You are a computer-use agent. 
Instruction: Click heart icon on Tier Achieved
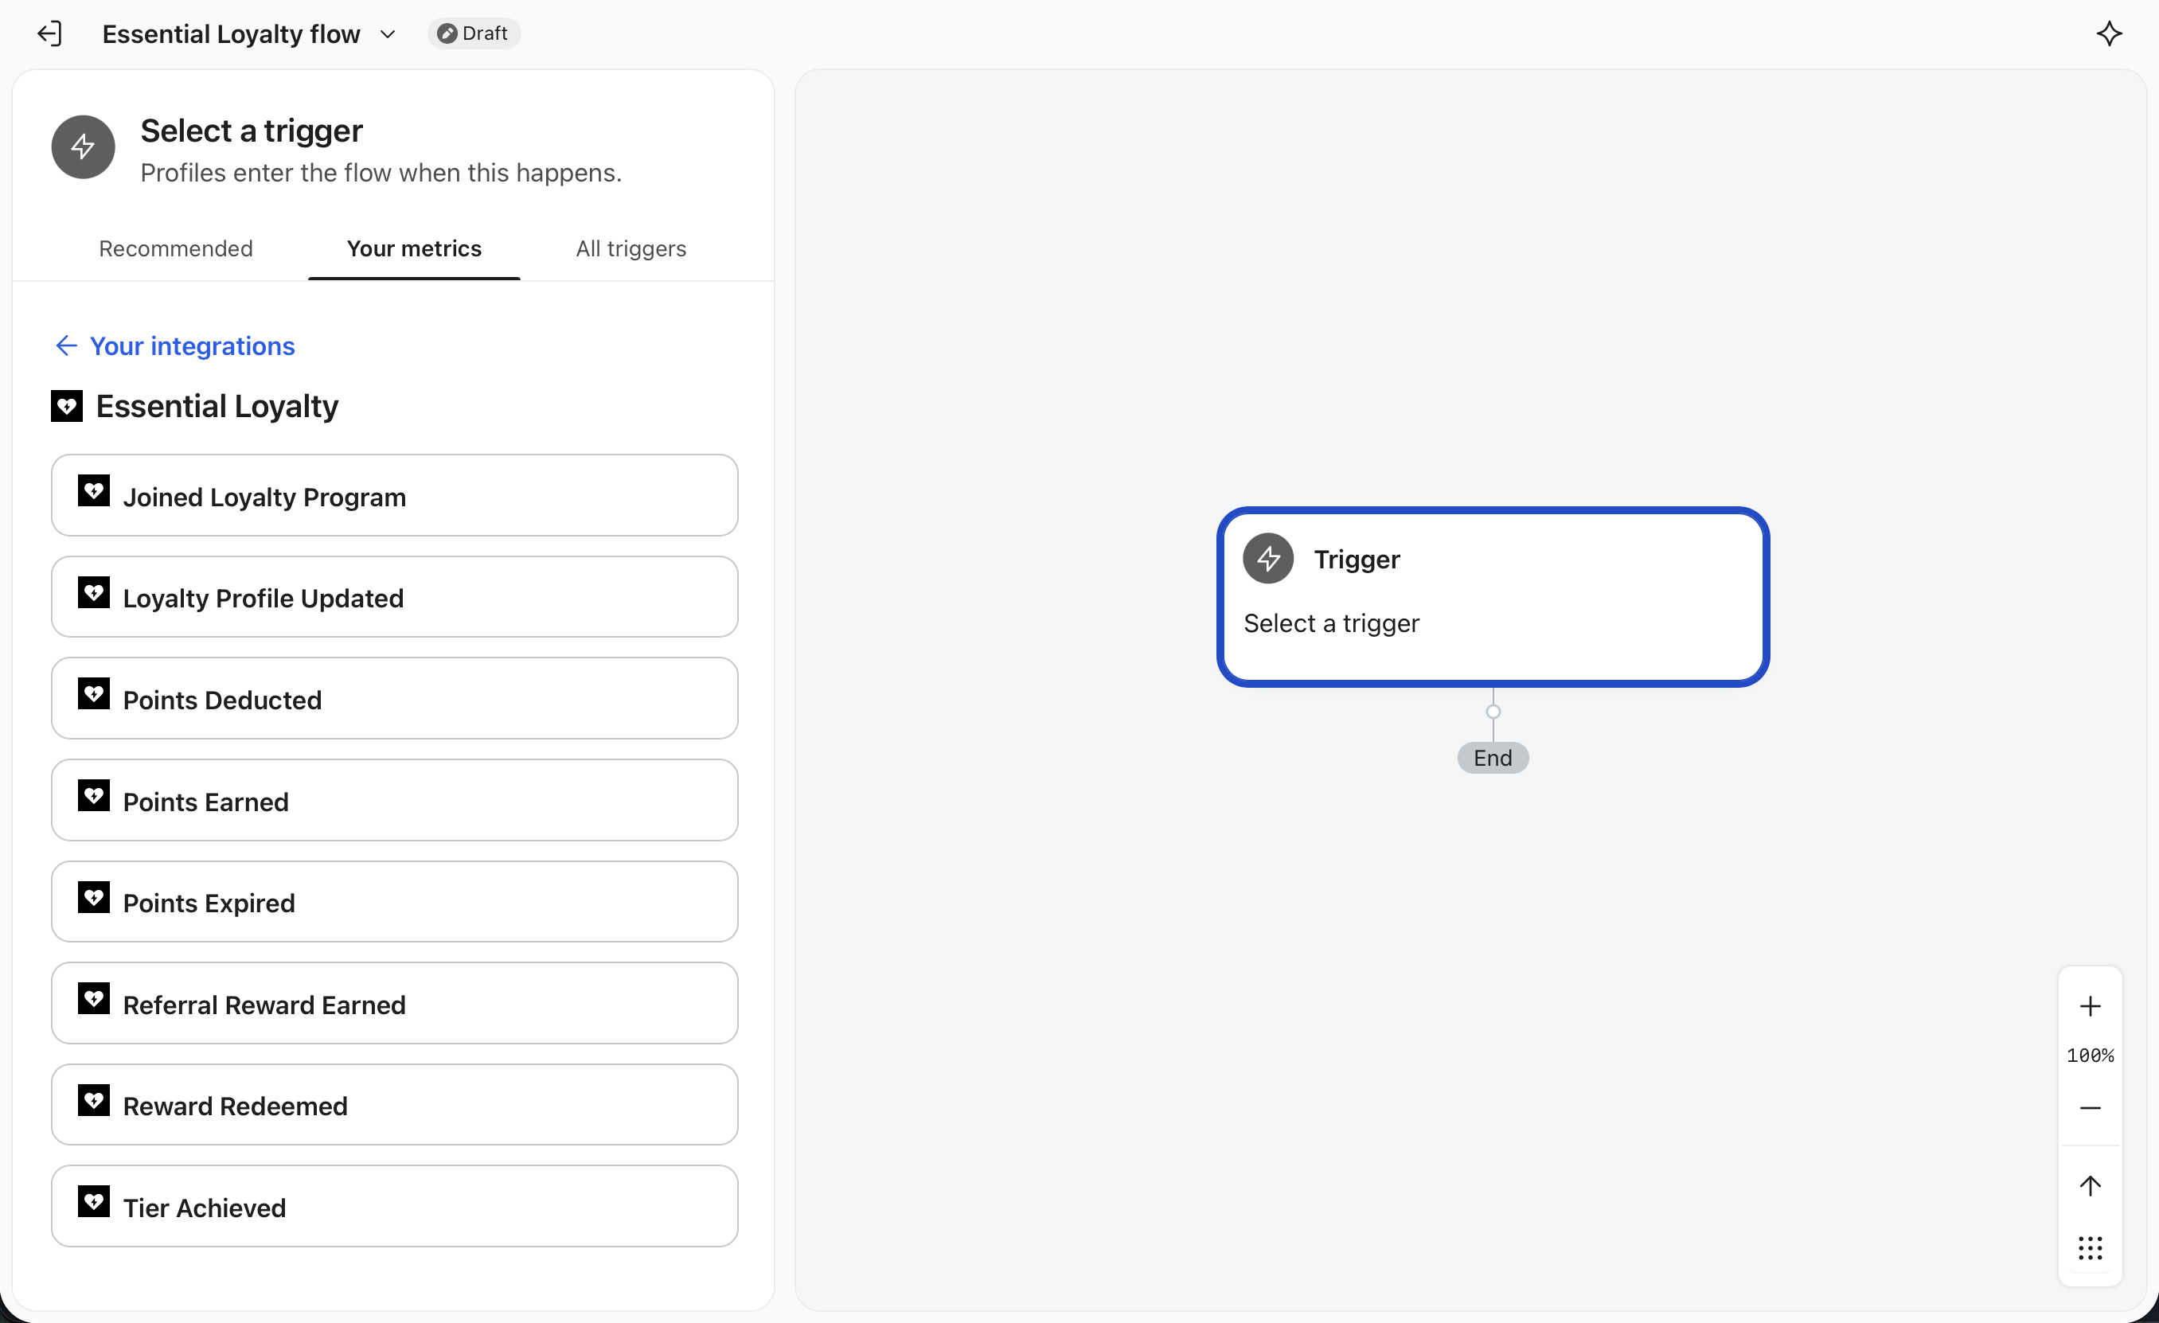point(94,1201)
